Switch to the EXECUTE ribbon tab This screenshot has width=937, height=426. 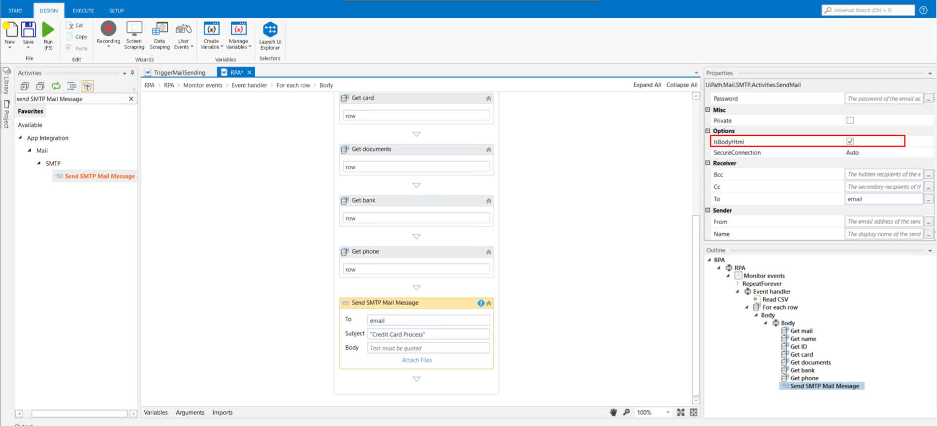83,10
